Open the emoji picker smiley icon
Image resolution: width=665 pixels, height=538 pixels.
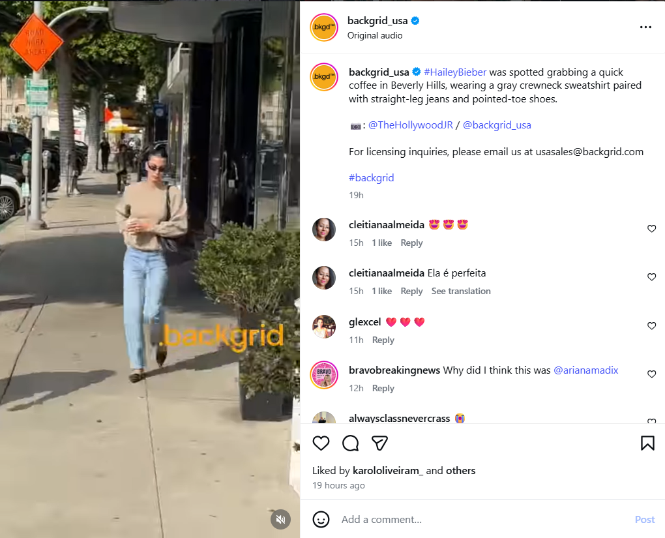click(x=321, y=519)
